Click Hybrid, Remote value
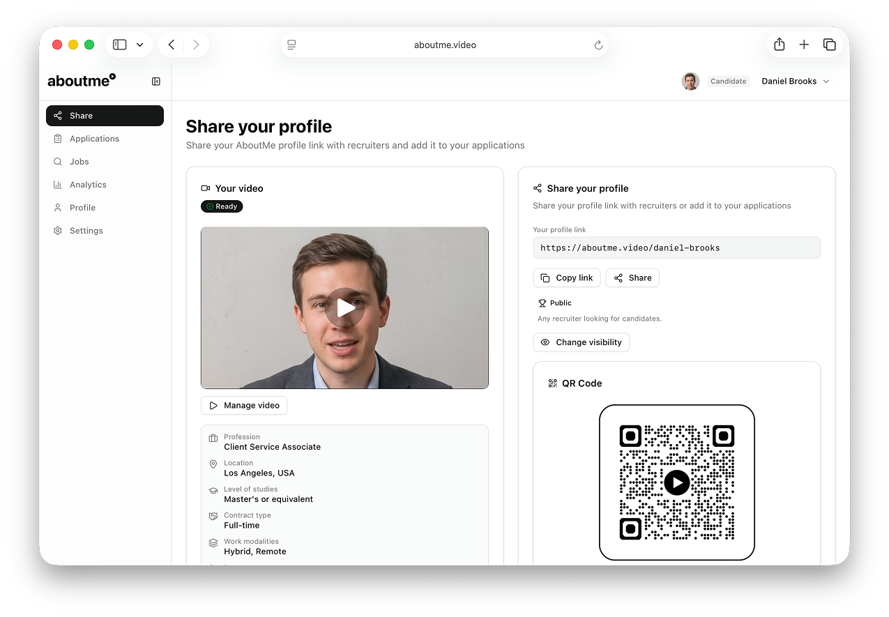Screen dimensions: 889x617 coord(255,551)
